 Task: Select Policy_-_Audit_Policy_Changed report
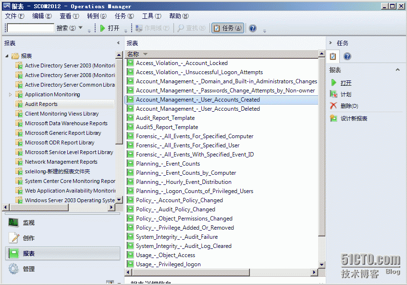tap(175, 209)
